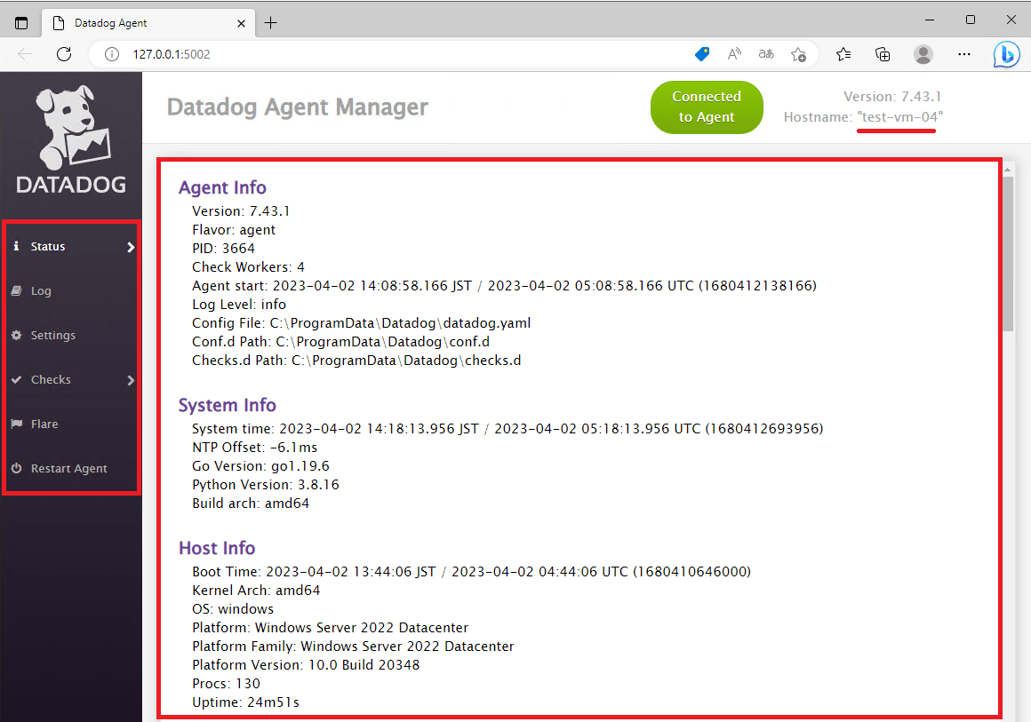Reload the page with the refresh icon
This screenshot has width=1031, height=722.
(64, 54)
